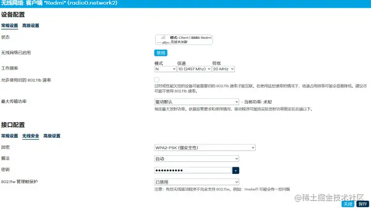
Task: Open the 802.11w 管理帧保护 dropdown
Action: click(196, 182)
